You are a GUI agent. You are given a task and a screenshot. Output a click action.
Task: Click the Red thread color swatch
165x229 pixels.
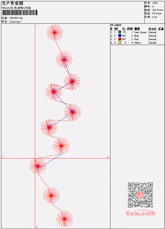120,39
